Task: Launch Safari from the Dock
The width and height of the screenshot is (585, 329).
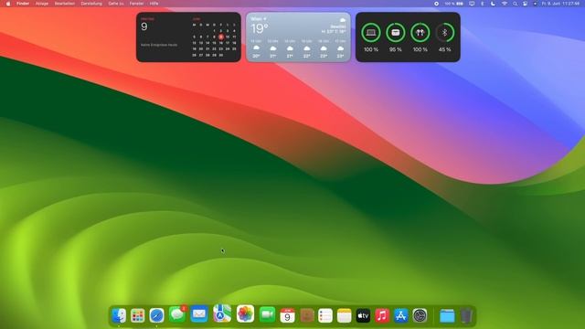Action: [156, 315]
